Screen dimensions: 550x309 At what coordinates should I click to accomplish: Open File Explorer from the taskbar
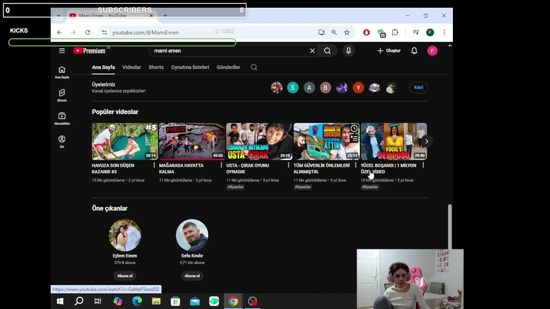(x=156, y=301)
